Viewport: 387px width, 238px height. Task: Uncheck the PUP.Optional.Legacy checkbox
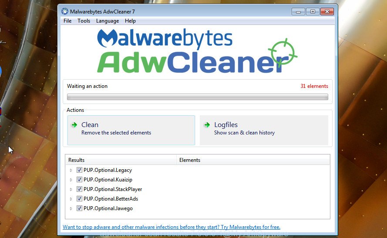[x=79, y=170]
